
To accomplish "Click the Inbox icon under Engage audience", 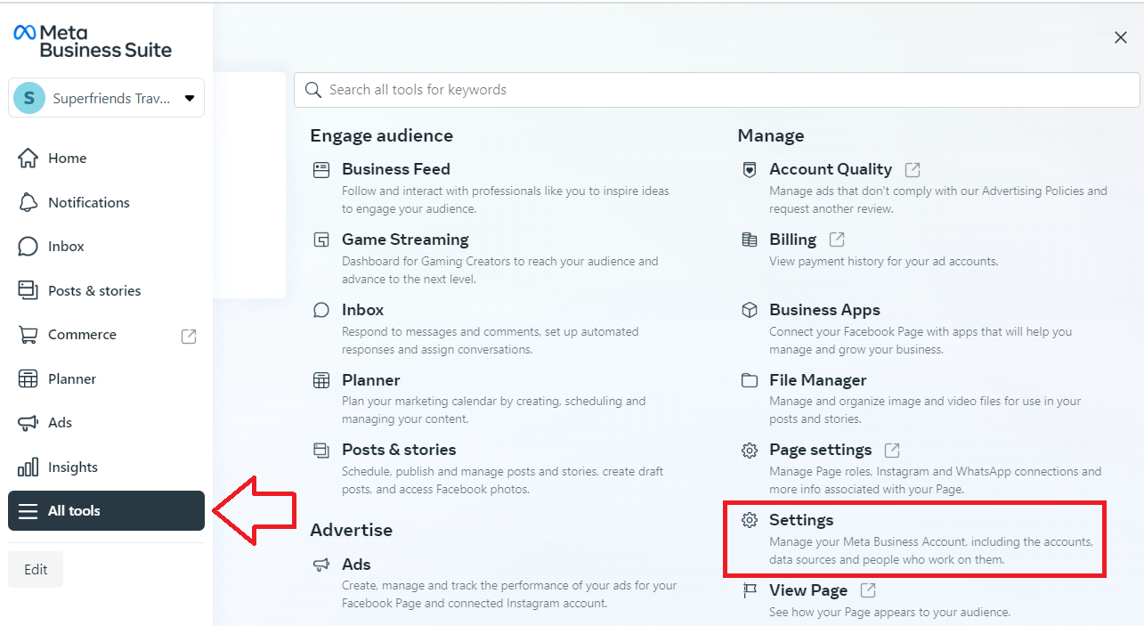I will point(321,310).
